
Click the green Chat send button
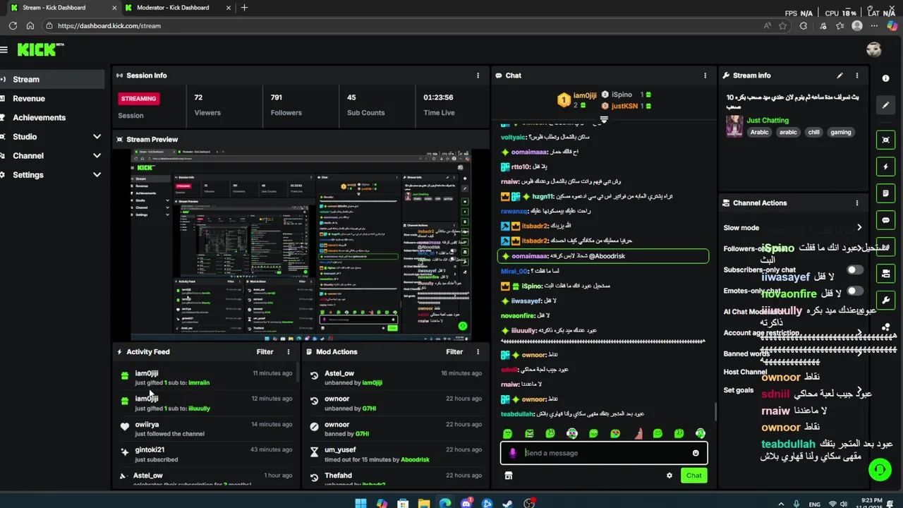pyautogui.click(x=694, y=476)
